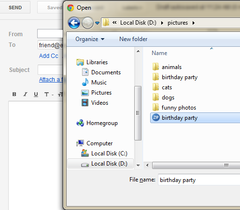Click the horizontal scrollbar thumb
The width and height of the screenshot is (240, 210).
[196, 166]
